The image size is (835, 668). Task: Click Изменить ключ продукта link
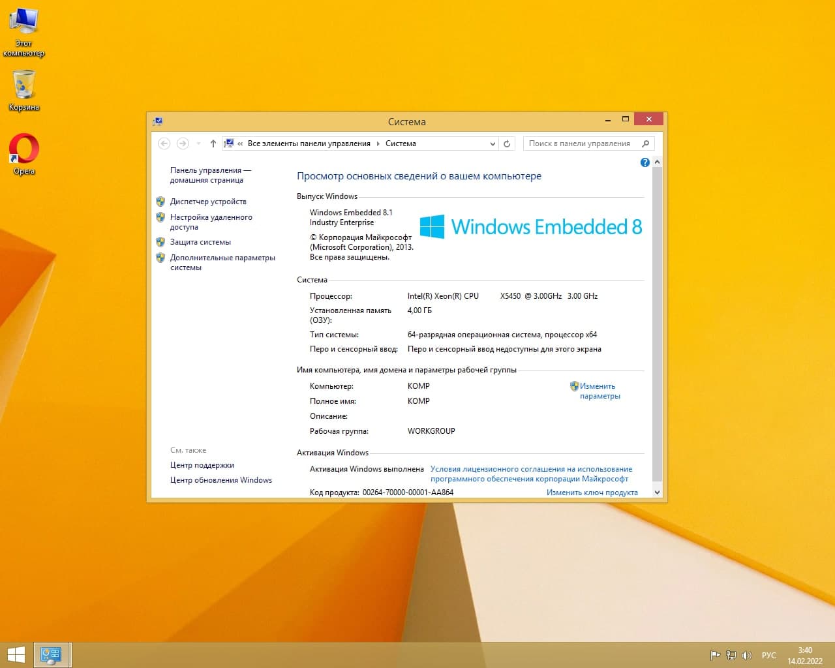point(592,493)
